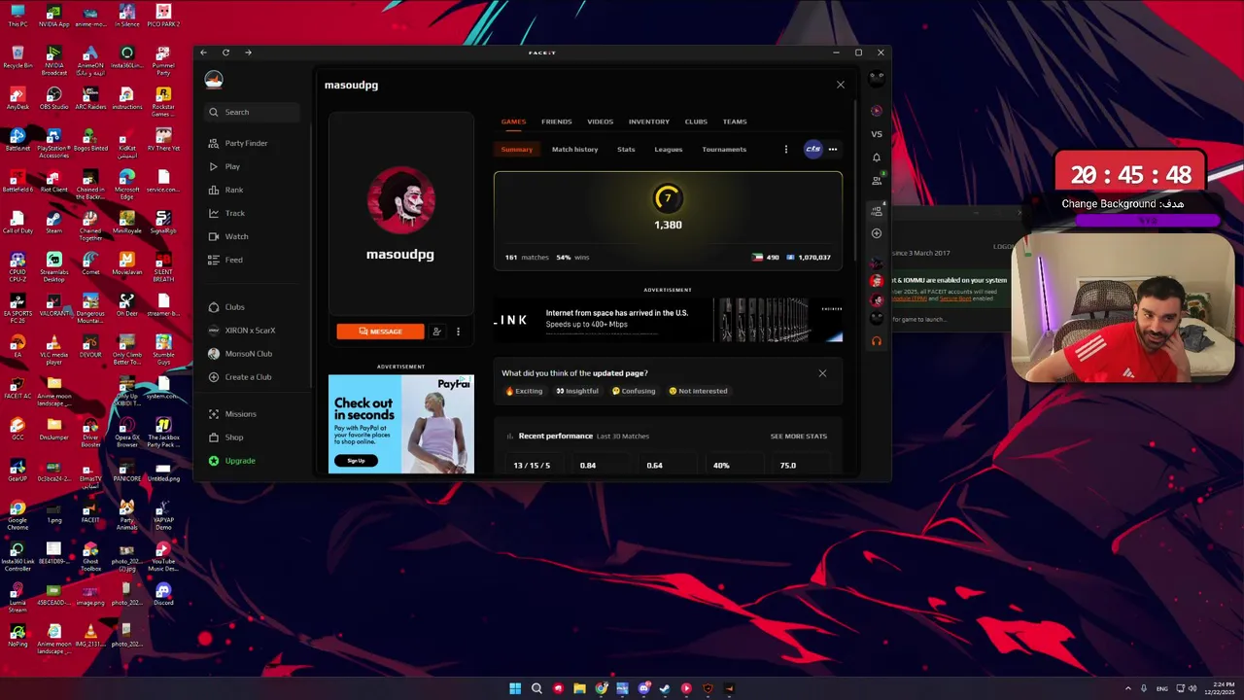Switch to the INVENTORY tab
The width and height of the screenshot is (1244, 700).
click(649, 122)
